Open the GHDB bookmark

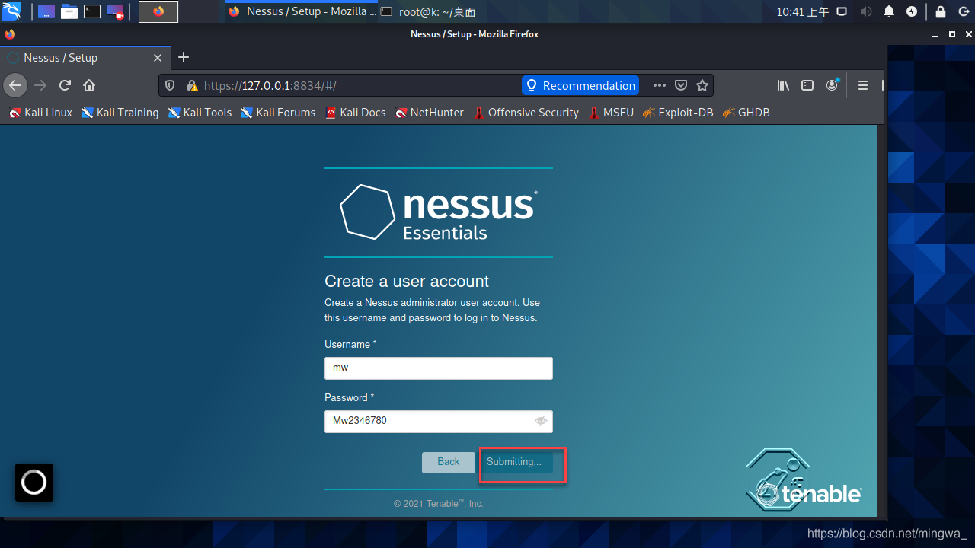point(746,113)
